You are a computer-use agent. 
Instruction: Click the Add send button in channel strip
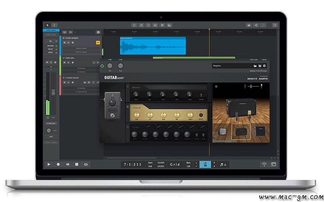pyautogui.click(x=51, y=123)
